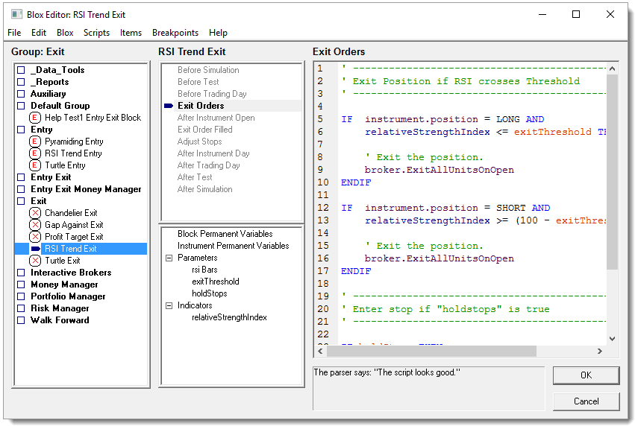635x426 pixels.
Task: Expand the Interactive Brokers group
Action: 21,273
